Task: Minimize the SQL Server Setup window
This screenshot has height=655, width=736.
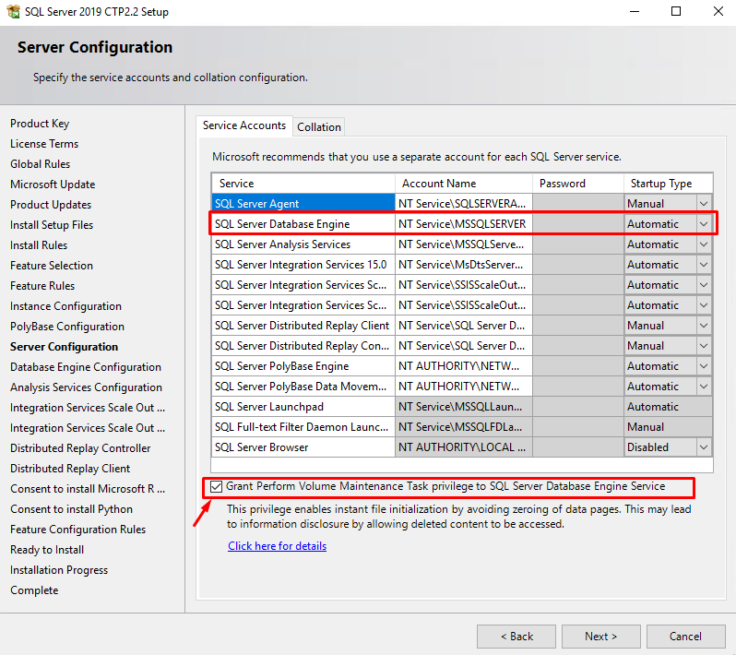Action: 635,11
